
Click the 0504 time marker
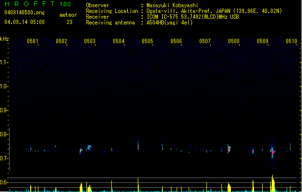coord(119,41)
